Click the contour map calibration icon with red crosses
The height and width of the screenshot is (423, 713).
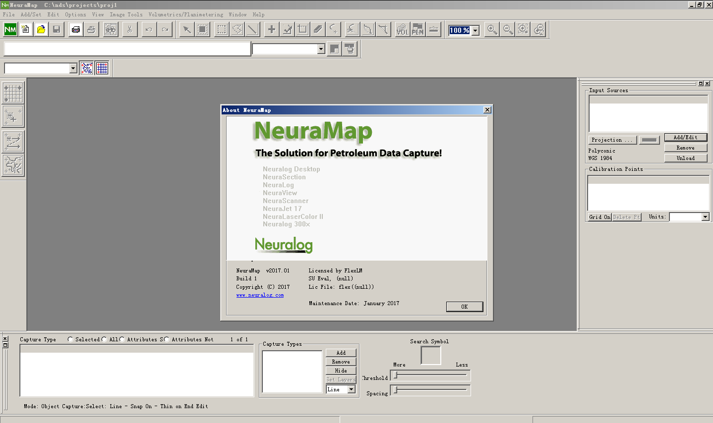click(x=87, y=68)
